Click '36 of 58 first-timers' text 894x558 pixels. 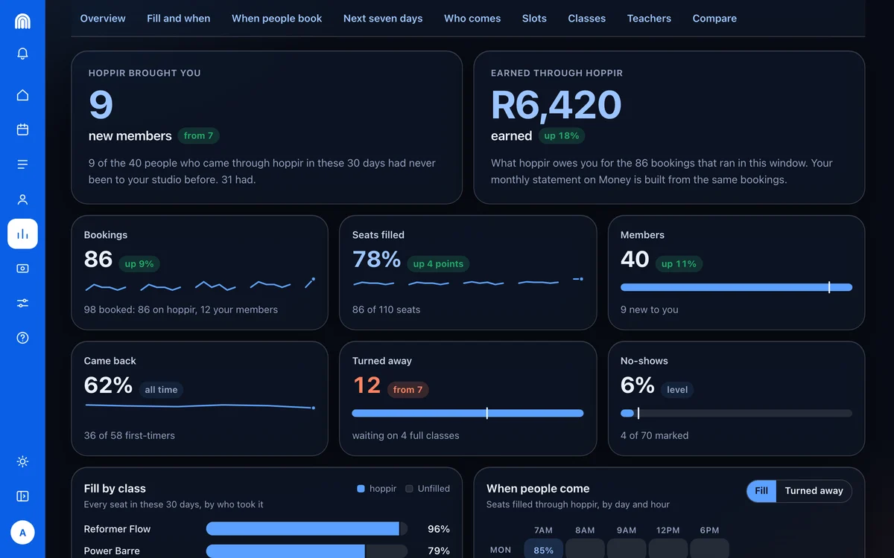(x=130, y=435)
